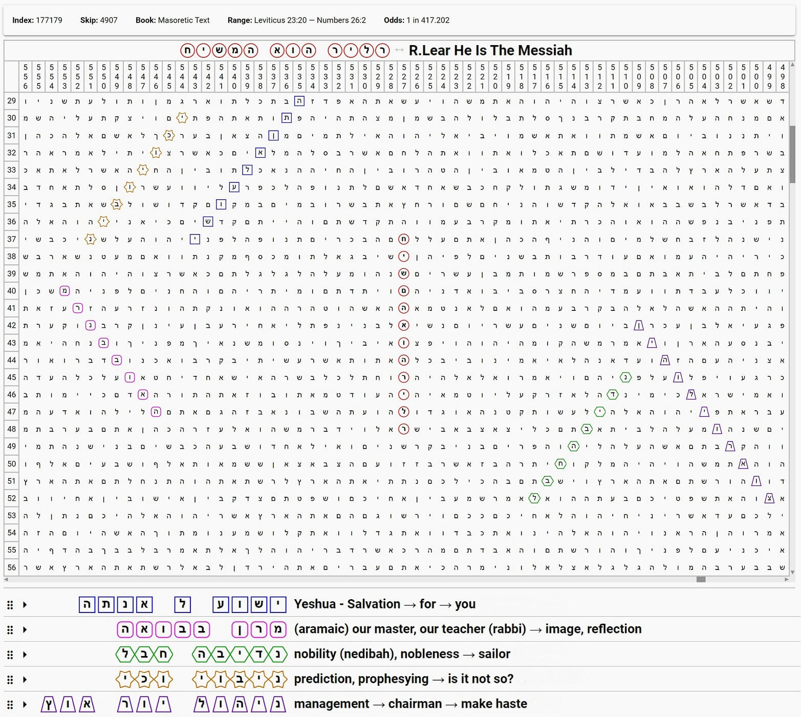Expand the nobility (nedibah) term row
This screenshot has width=801, height=717.
(25, 655)
